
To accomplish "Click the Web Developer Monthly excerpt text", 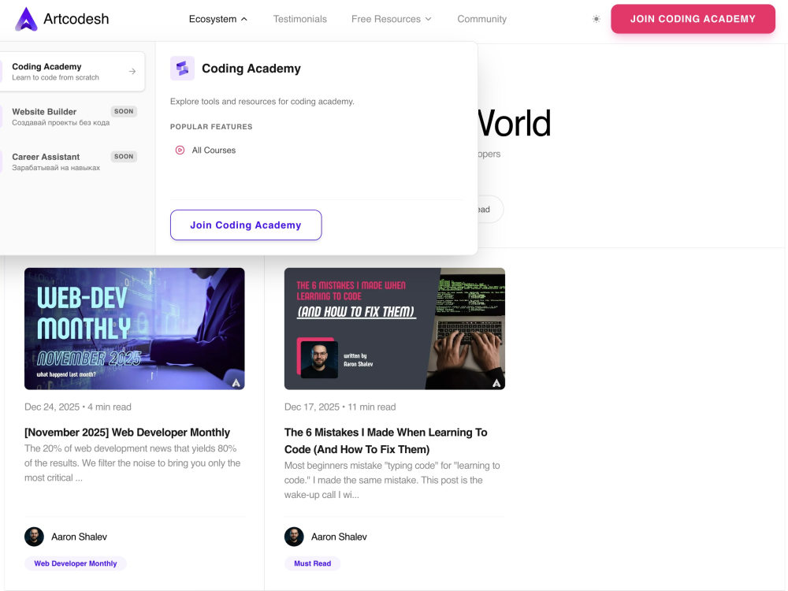I will click(x=132, y=463).
